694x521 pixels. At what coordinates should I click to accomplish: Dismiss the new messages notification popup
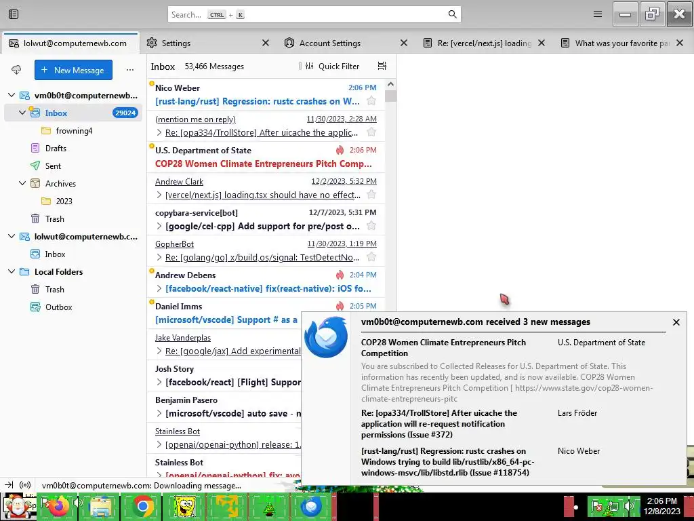676,322
